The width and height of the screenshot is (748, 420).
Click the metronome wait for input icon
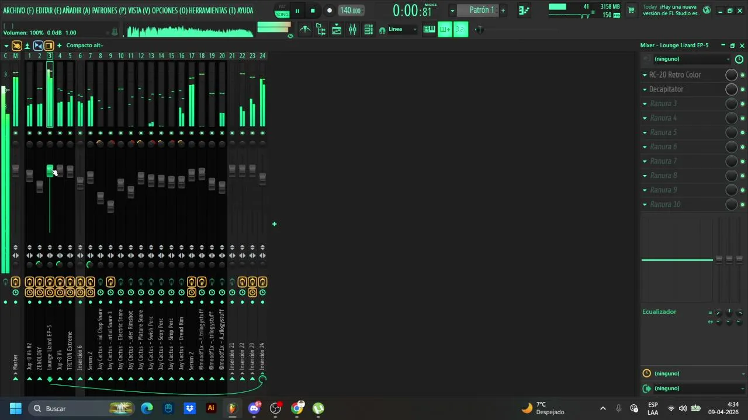(x=445, y=30)
